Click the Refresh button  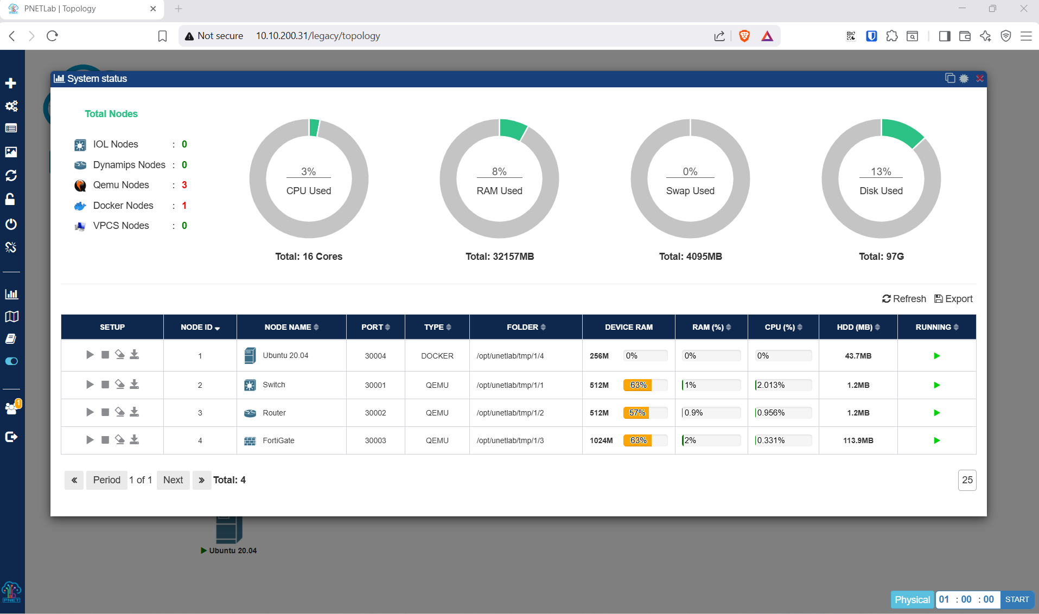point(904,299)
